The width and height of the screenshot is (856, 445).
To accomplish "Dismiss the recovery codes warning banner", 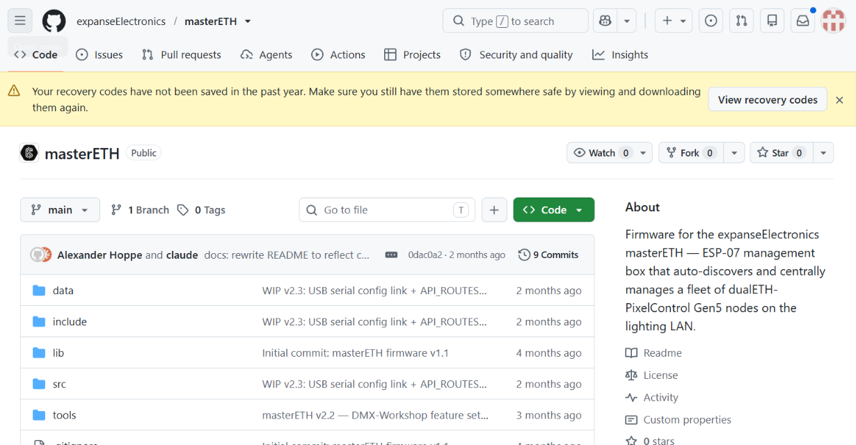I will (839, 100).
